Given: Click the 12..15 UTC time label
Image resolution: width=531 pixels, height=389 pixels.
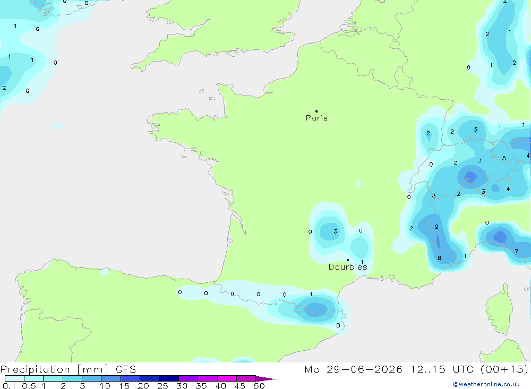Looking at the screenshot, I should point(442,369).
